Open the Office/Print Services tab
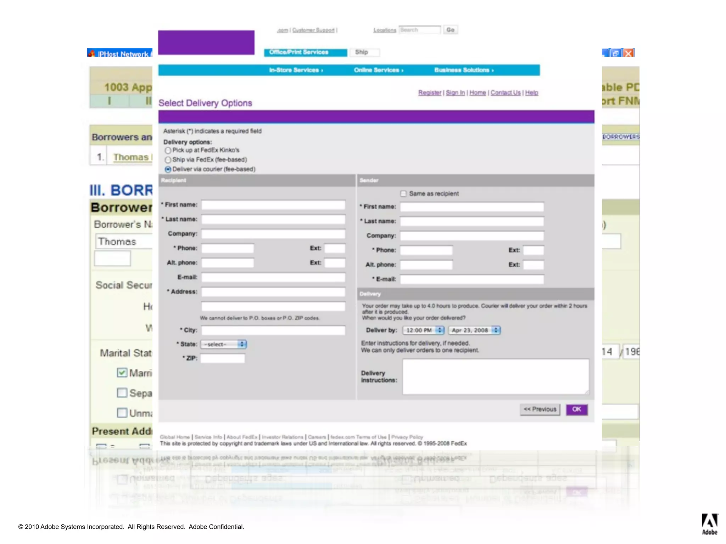Screen dimensions: 726x544 click(306, 52)
